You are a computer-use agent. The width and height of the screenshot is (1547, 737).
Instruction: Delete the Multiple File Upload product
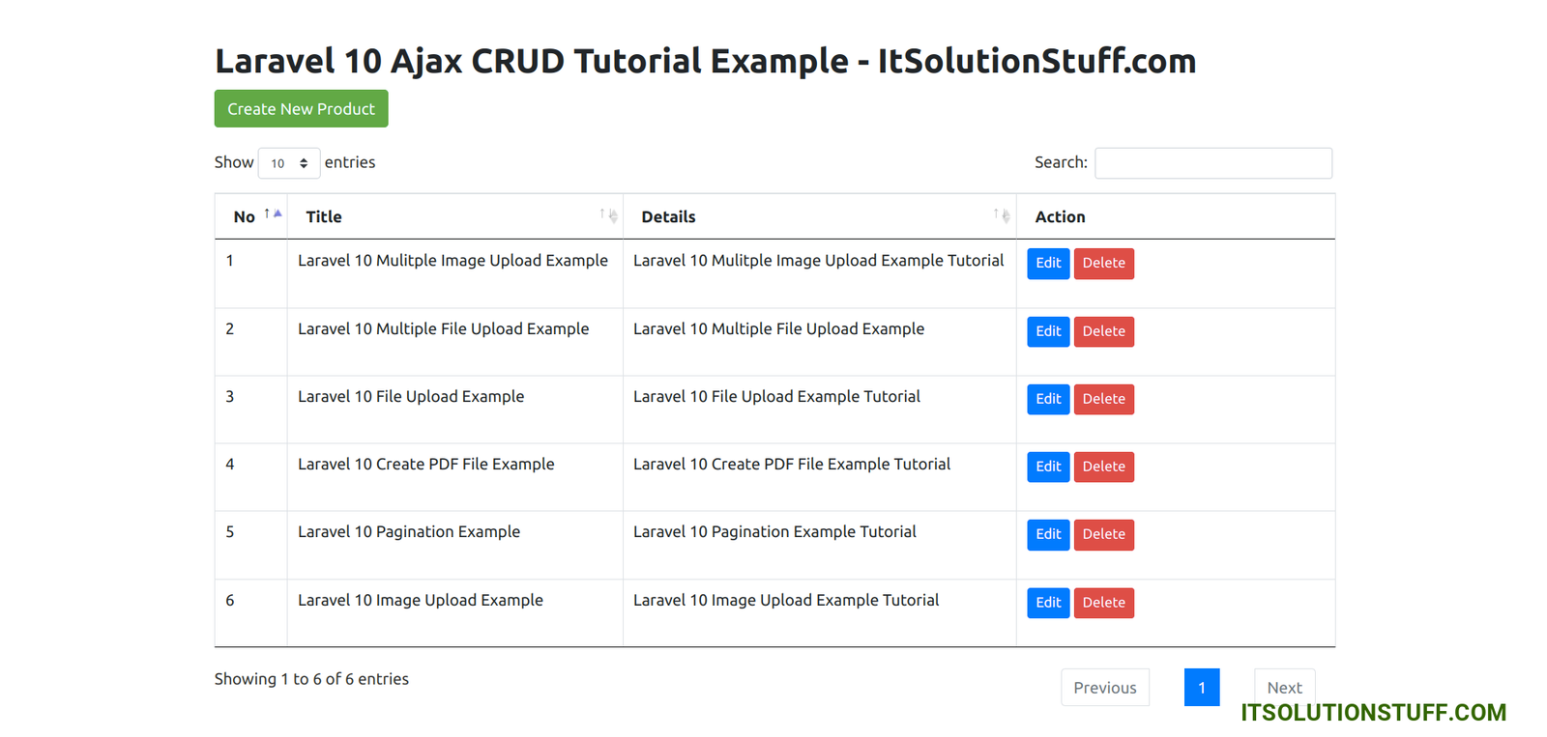[x=1103, y=331]
